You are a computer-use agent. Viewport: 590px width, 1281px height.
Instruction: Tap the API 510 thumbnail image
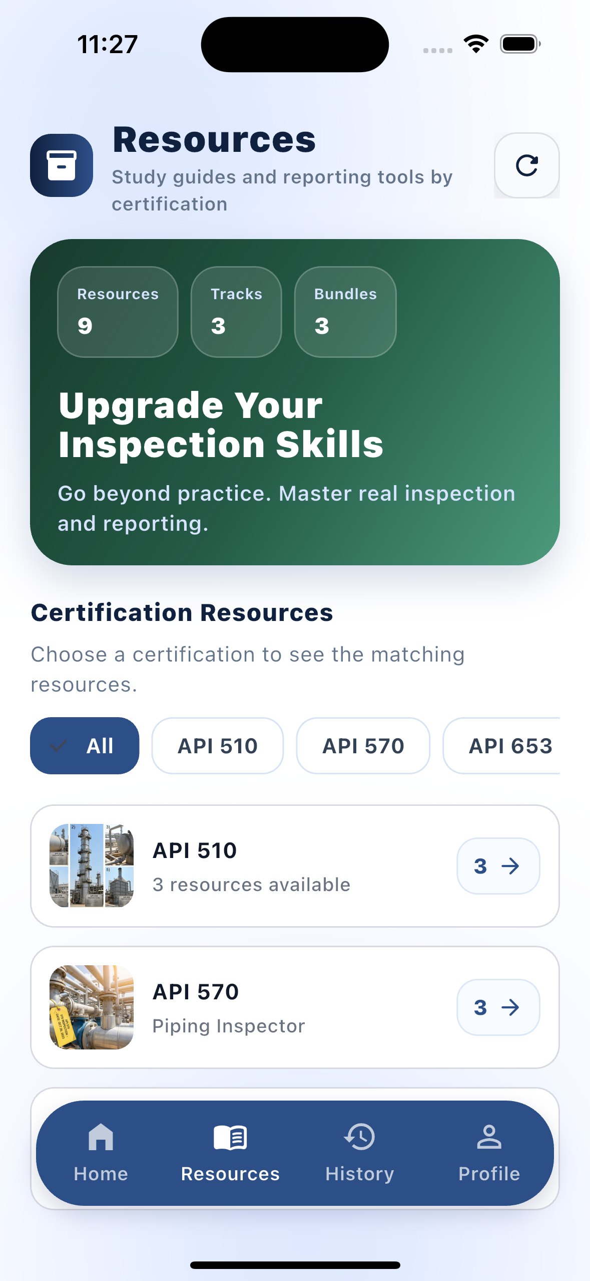pos(92,866)
